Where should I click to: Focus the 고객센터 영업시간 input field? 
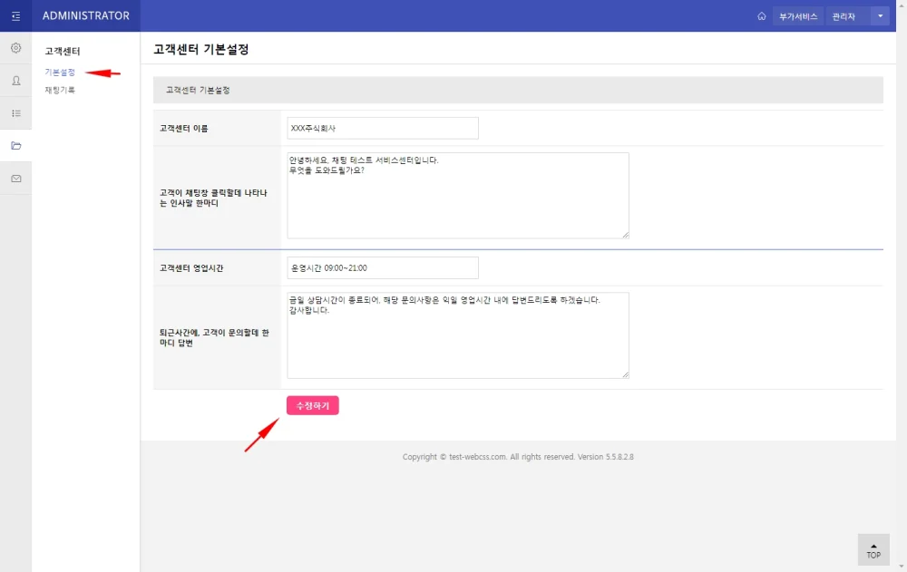point(383,268)
